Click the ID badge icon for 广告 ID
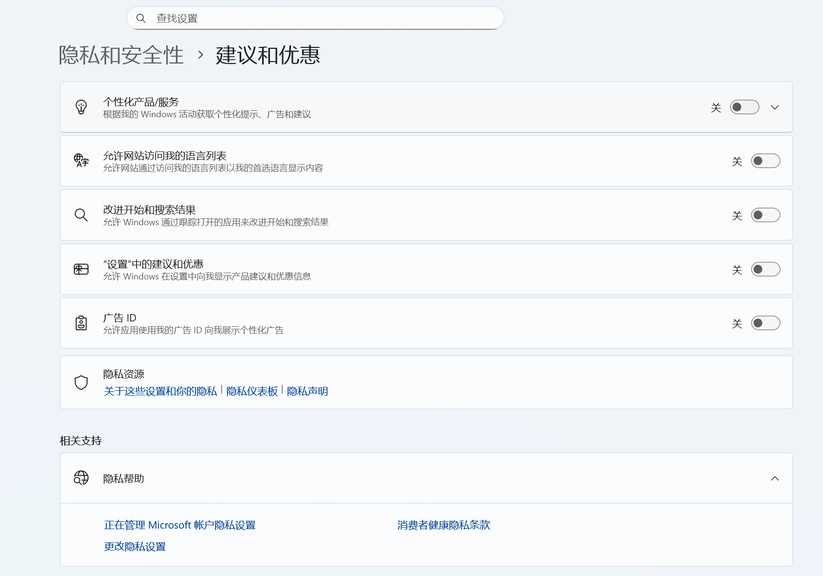The image size is (823, 576). coord(81,323)
